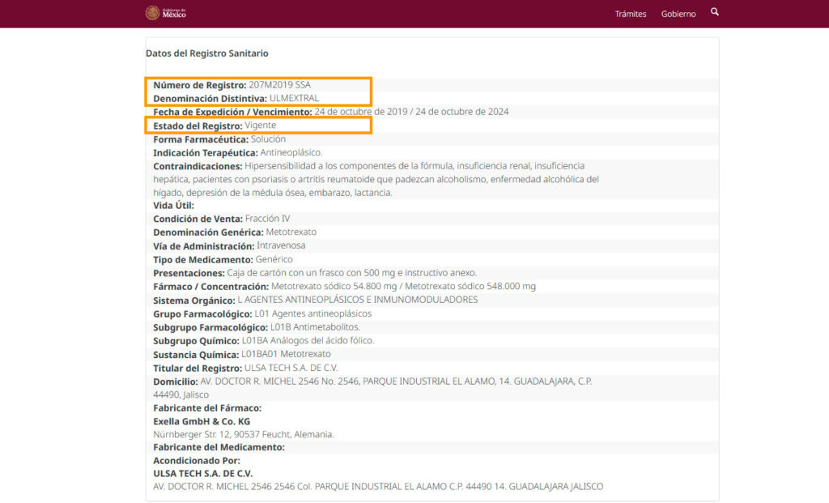829x503 pixels.
Task: Click concentration 'Metotrexato sódico 54.800 mg'
Action: (334, 286)
